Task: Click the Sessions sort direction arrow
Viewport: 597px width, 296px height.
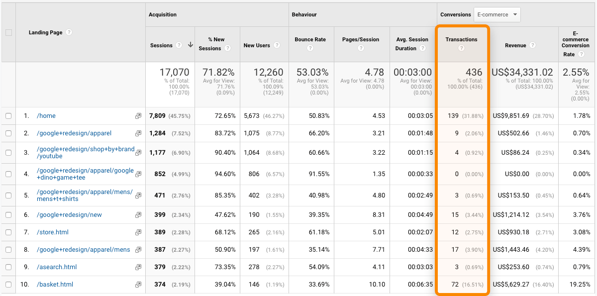Action: (190, 45)
